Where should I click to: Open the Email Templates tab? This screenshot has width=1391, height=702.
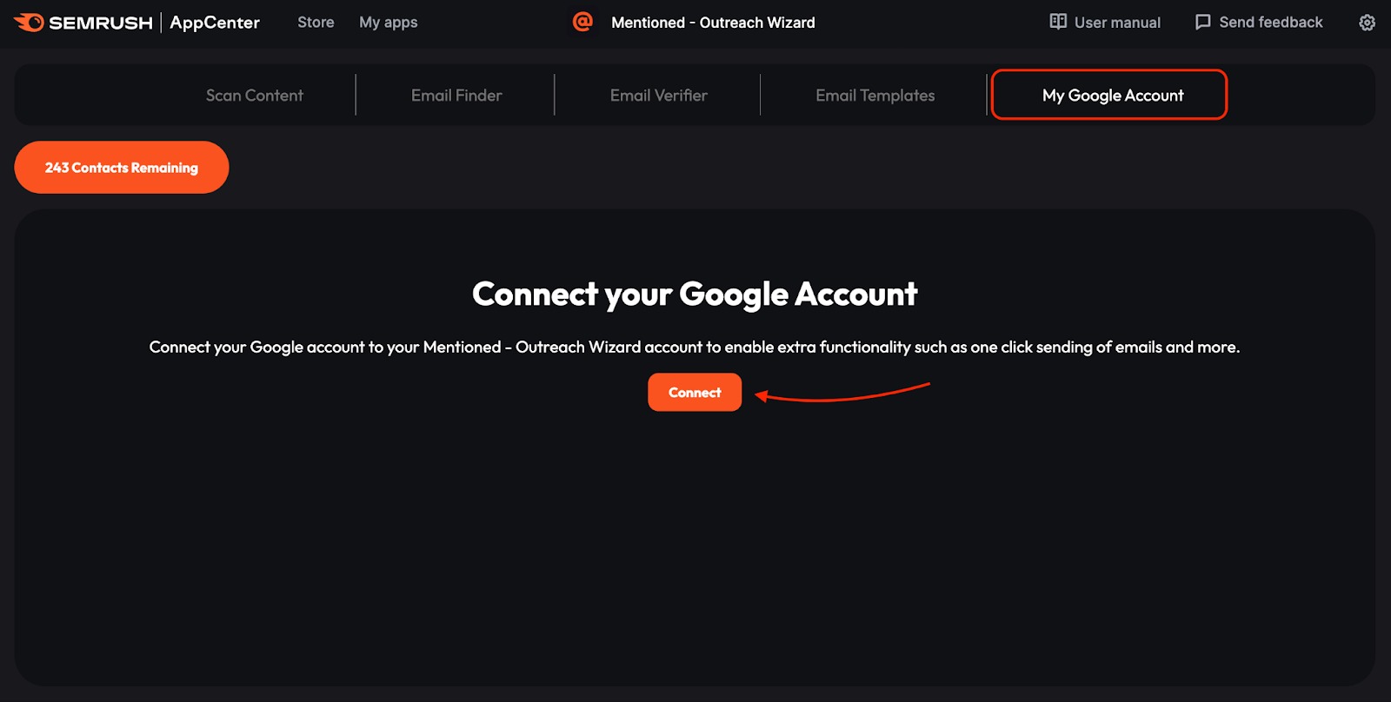875,95
